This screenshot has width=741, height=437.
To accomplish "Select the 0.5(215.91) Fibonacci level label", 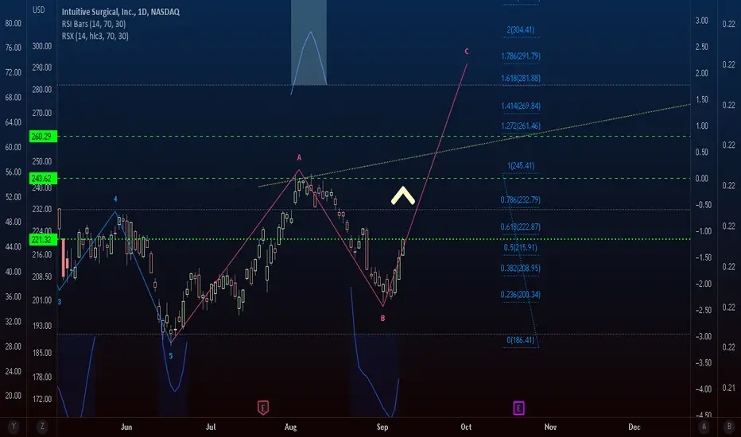I will [x=520, y=248].
